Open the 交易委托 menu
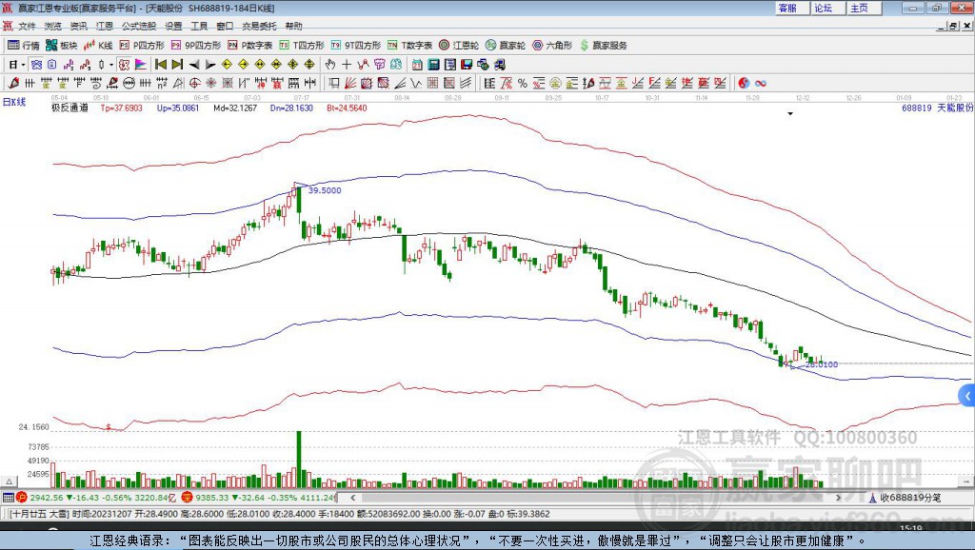Image resolution: width=975 pixels, height=550 pixels. [x=259, y=26]
